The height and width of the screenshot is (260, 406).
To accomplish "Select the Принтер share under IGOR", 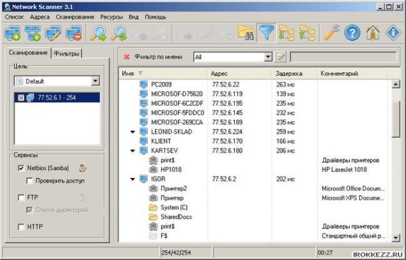I will [172, 198].
